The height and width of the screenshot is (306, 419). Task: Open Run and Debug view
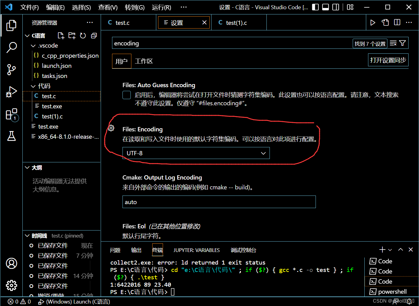pyautogui.click(x=11, y=92)
